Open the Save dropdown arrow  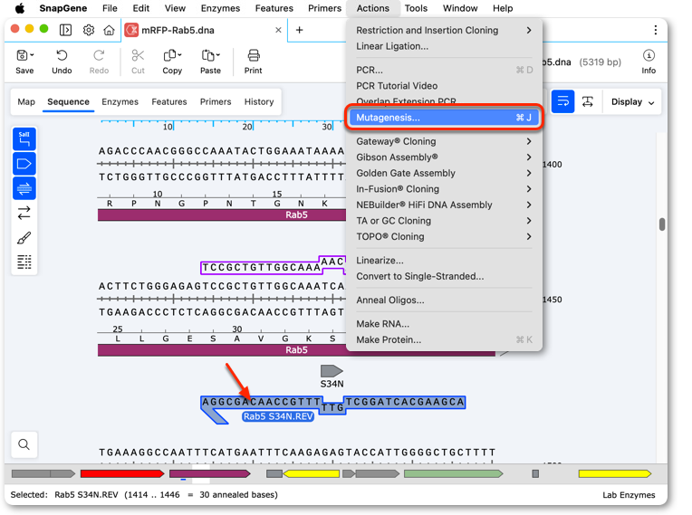[32, 54]
